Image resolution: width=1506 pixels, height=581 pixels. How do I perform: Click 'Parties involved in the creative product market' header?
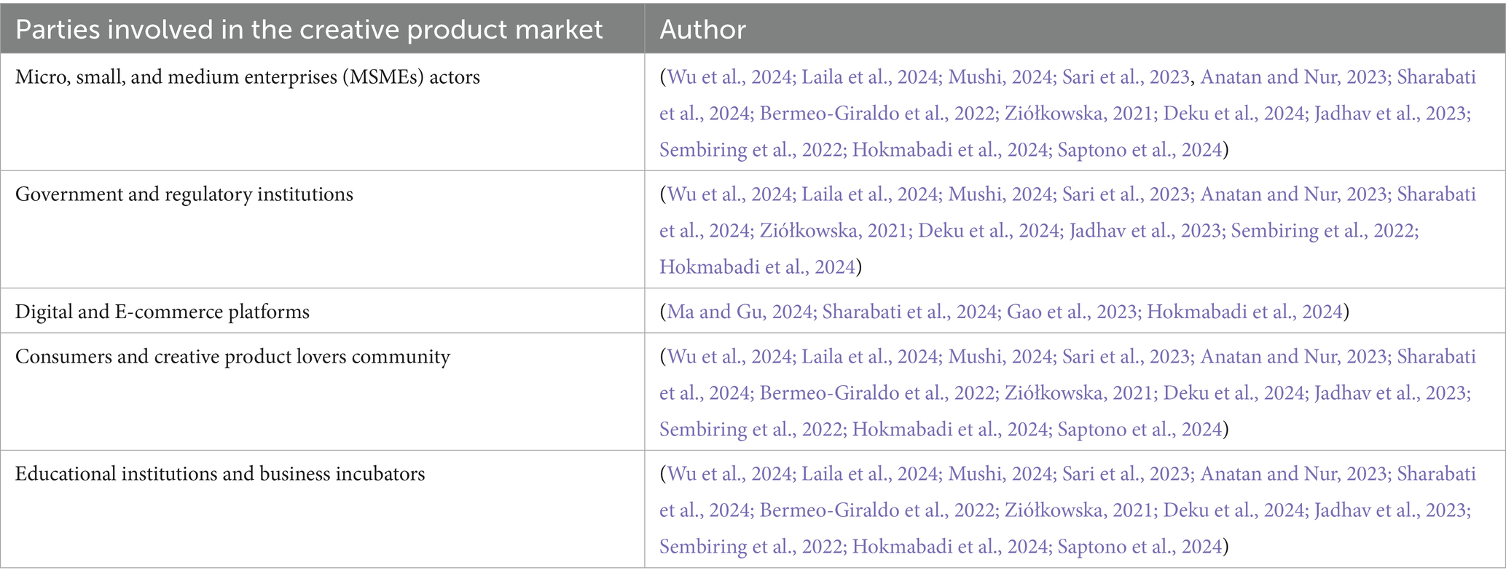click(309, 29)
